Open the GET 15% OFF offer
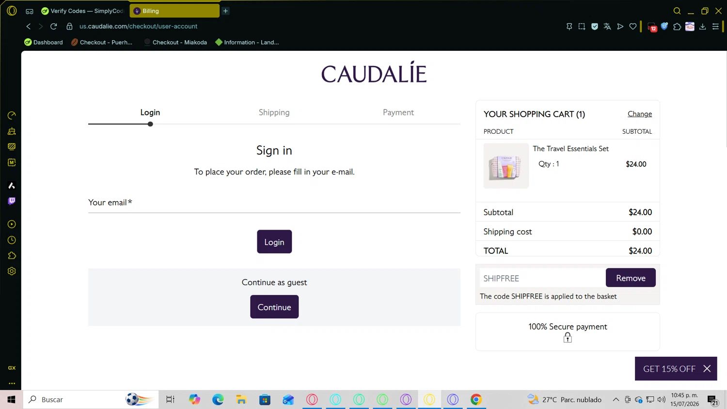Screen dimensions: 727x409 pyautogui.click(x=669, y=369)
